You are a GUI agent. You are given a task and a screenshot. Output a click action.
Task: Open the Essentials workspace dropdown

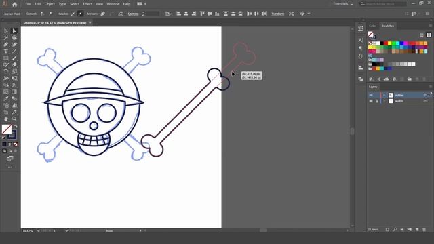(342, 4)
